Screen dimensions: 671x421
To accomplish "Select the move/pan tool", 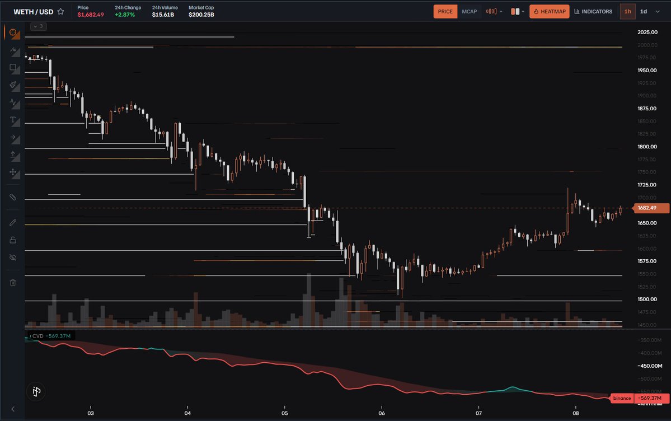I will click(13, 172).
